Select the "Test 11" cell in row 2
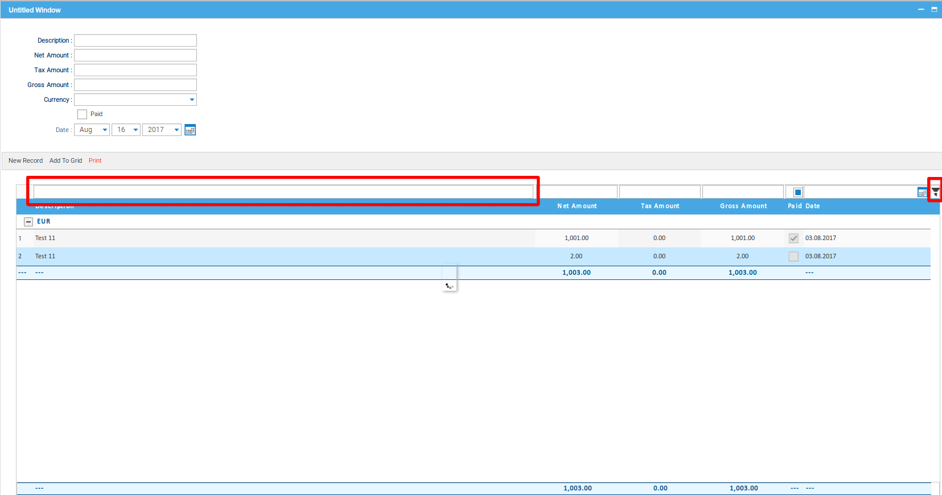The height and width of the screenshot is (495, 942). 45,257
